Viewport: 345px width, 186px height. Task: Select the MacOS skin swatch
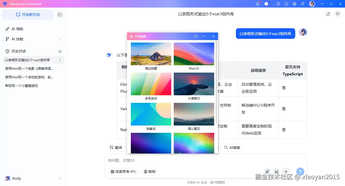[194, 54]
